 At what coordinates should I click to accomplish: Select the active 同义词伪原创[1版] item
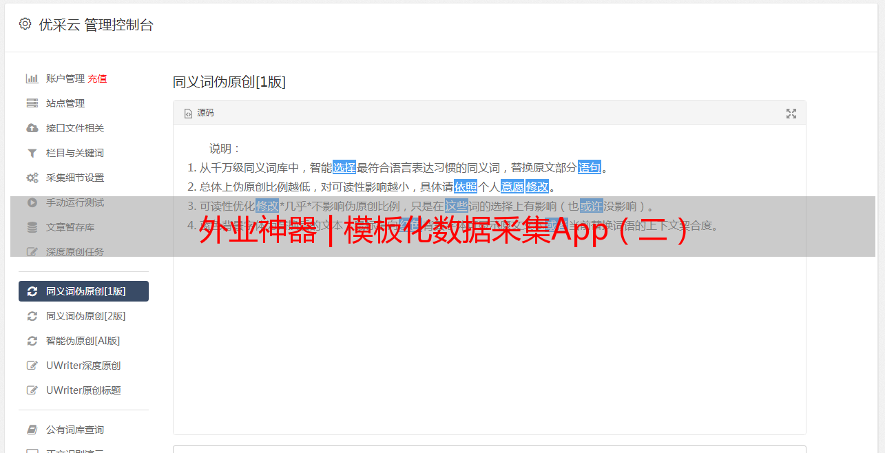(83, 291)
